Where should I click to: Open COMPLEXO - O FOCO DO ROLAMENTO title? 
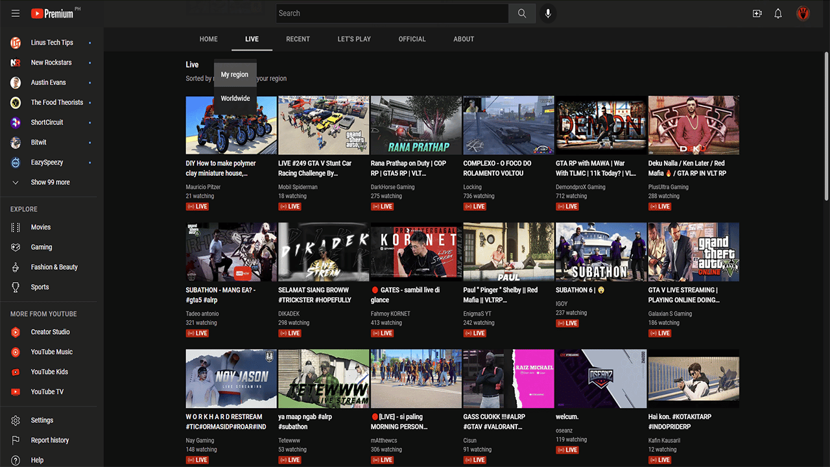[x=497, y=169]
